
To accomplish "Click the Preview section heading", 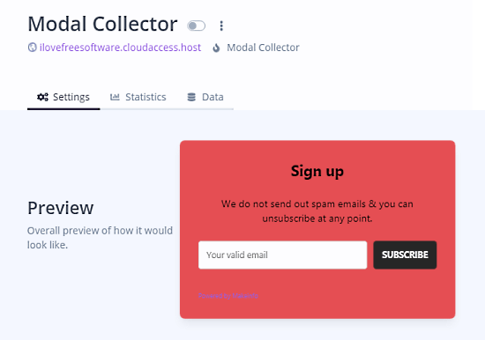I will click(61, 208).
